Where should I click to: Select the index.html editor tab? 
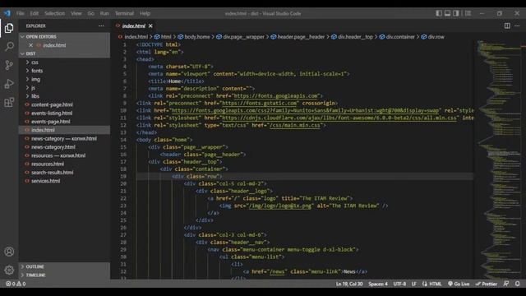[134, 25]
